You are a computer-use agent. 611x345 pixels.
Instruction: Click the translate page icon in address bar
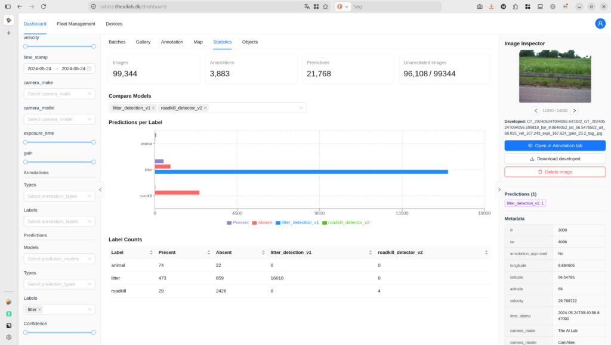point(307,7)
